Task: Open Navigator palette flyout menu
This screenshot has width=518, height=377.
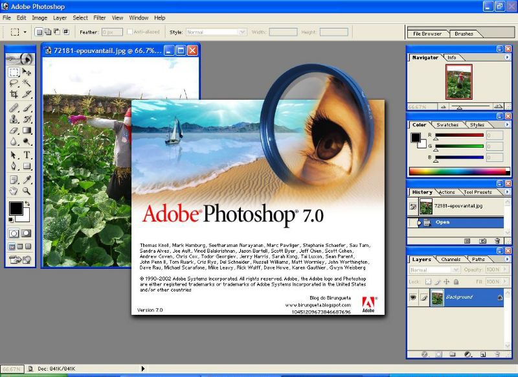Action: pos(507,57)
